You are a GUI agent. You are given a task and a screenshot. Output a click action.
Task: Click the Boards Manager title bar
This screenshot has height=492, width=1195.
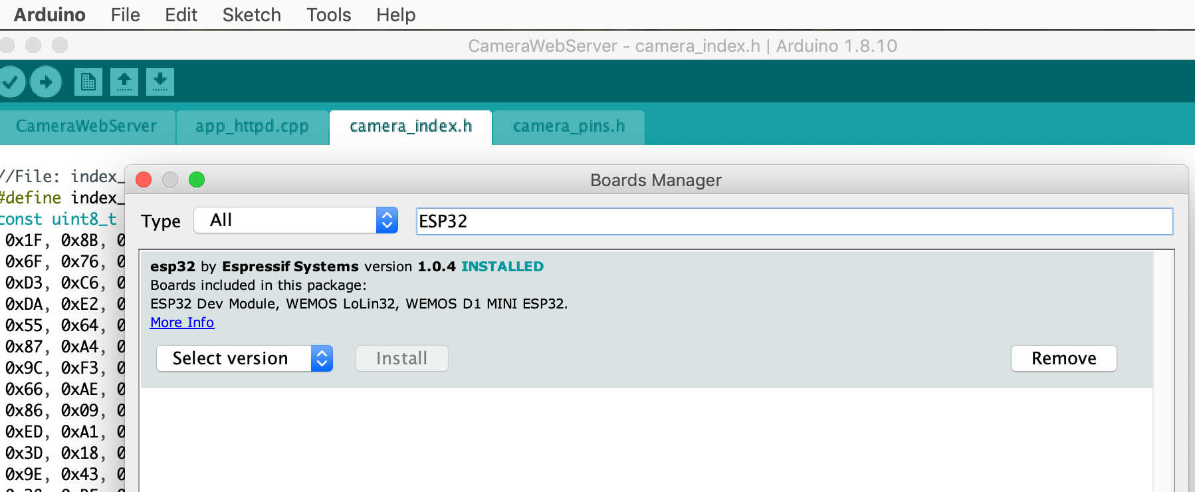click(656, 180)
